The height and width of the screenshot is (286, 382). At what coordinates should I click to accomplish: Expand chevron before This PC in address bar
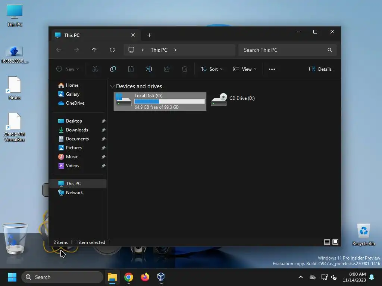[143, 50]
